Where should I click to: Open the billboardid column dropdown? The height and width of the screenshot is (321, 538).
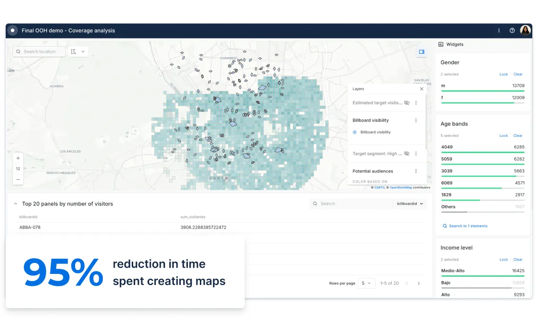click(410, 204)
